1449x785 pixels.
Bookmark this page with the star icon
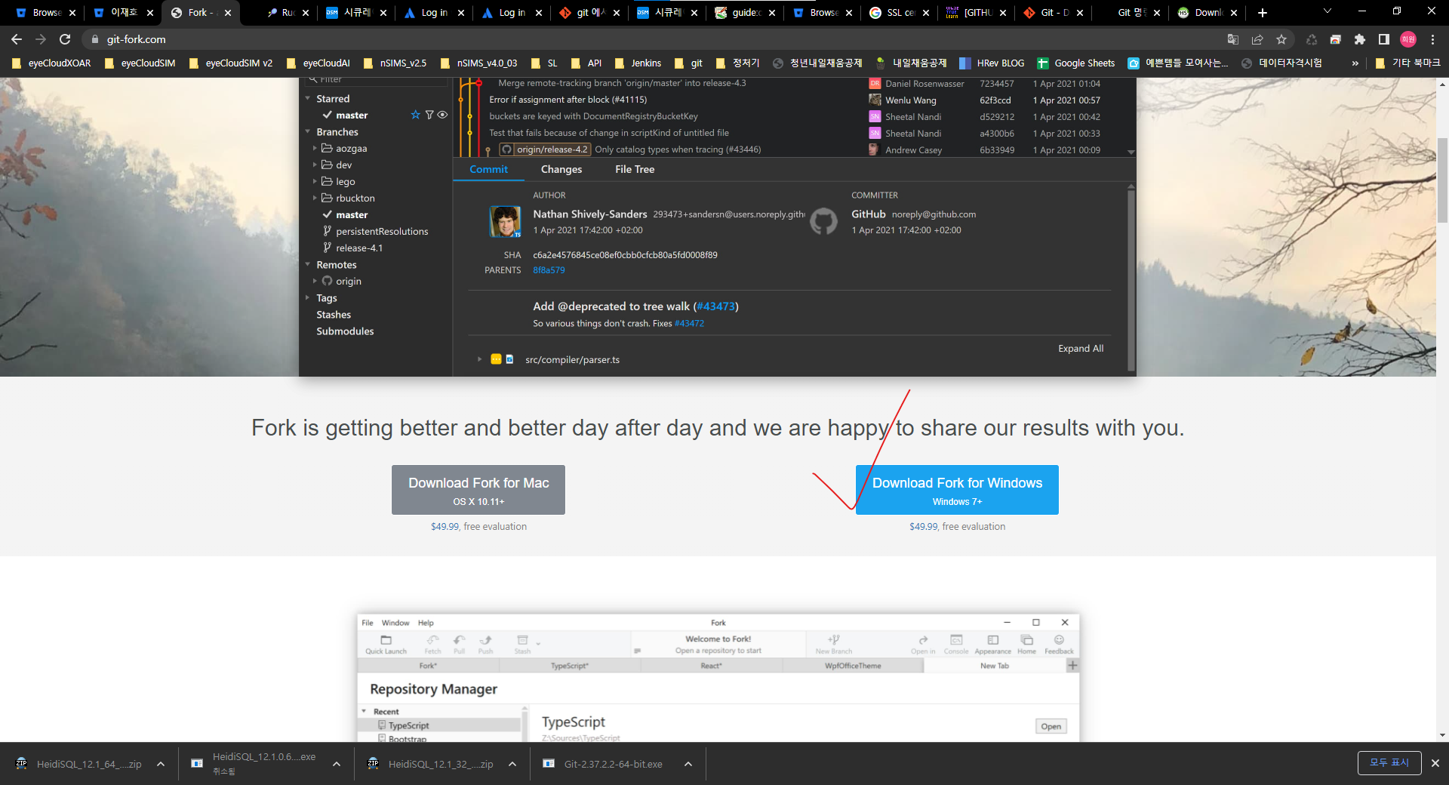pos(1281,39)
